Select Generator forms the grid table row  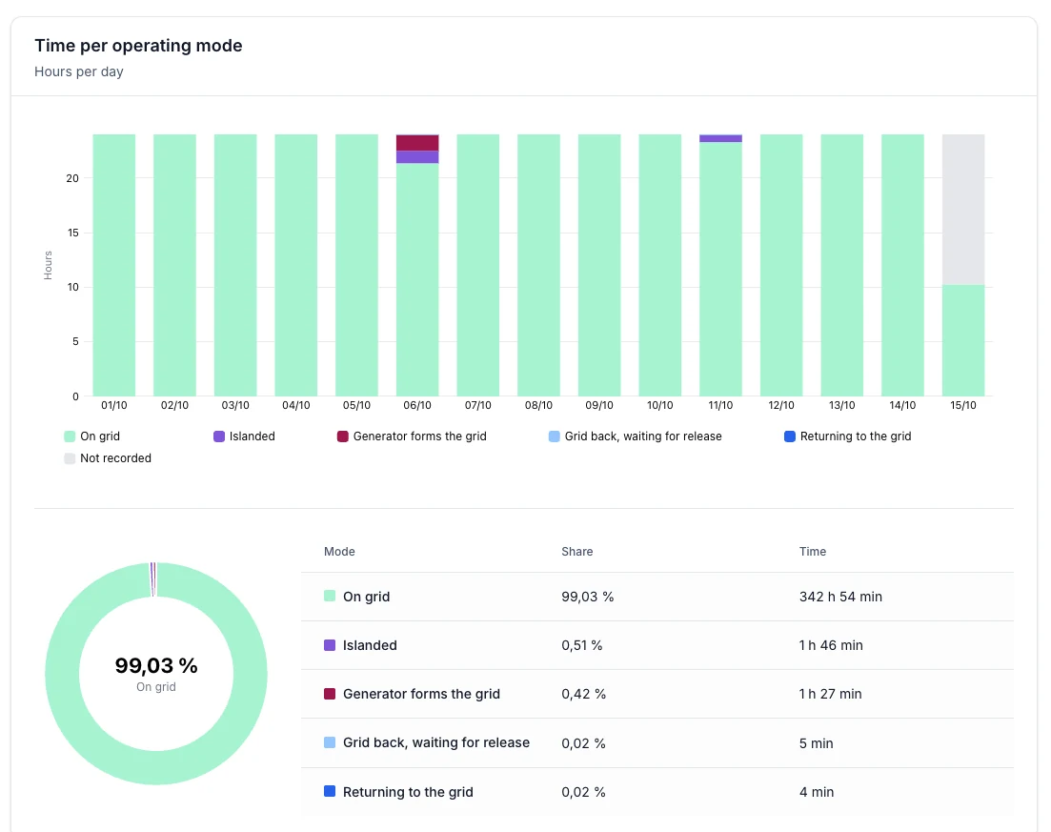[x=657, y=694]
